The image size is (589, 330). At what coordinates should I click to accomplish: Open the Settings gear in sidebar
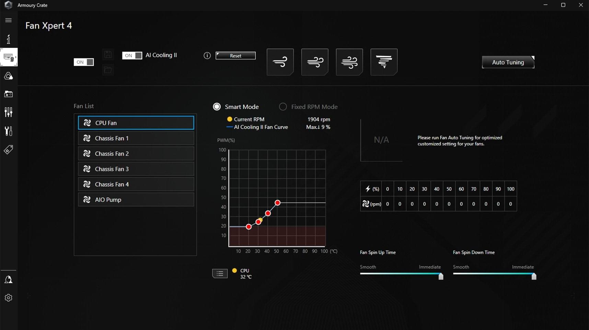tap(9, 298)
